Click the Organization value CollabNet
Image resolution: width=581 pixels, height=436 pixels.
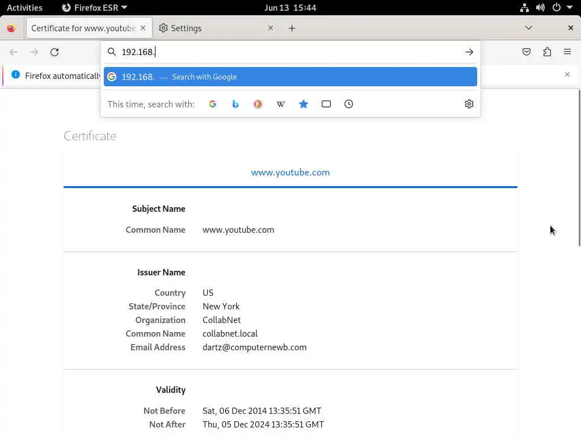coord(222,320)
